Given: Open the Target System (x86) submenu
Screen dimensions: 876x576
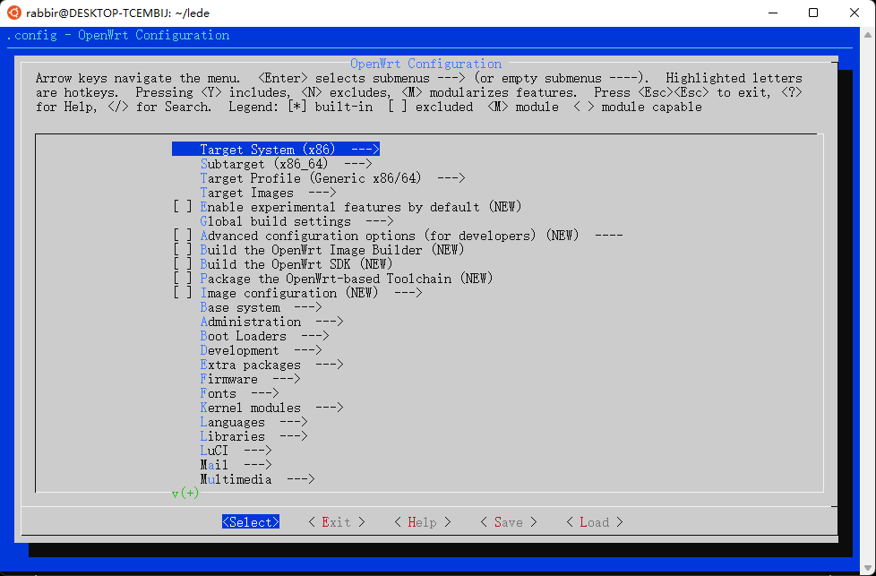Looking at the screenshot, I should click(276, 150).
